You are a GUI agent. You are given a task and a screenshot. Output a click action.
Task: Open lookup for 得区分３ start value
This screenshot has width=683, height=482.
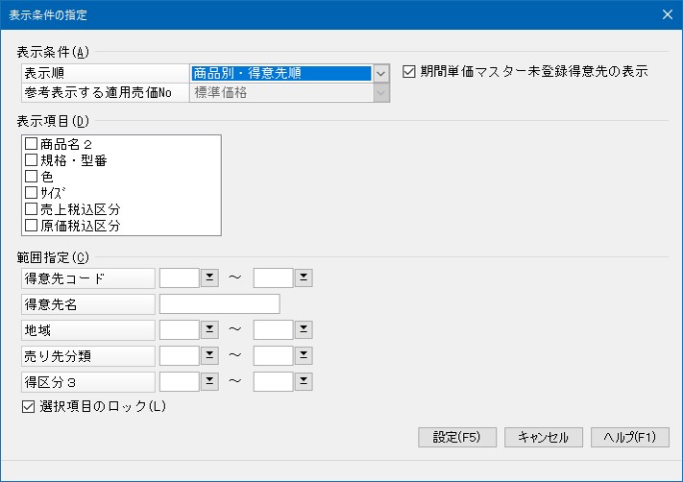click(209, 382)
